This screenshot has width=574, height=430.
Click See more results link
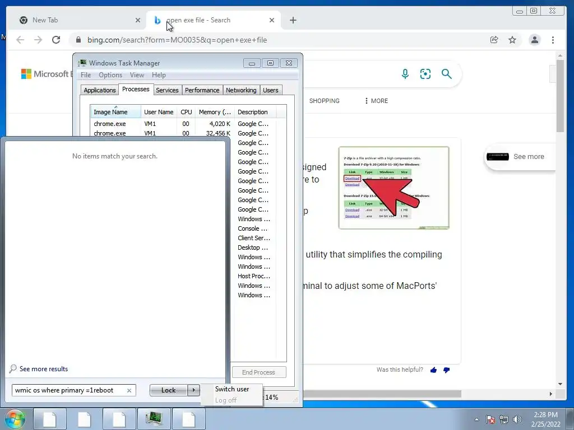point(44,369)
